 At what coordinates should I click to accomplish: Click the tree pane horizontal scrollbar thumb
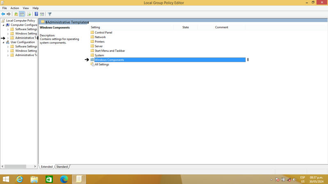point(16,166)
